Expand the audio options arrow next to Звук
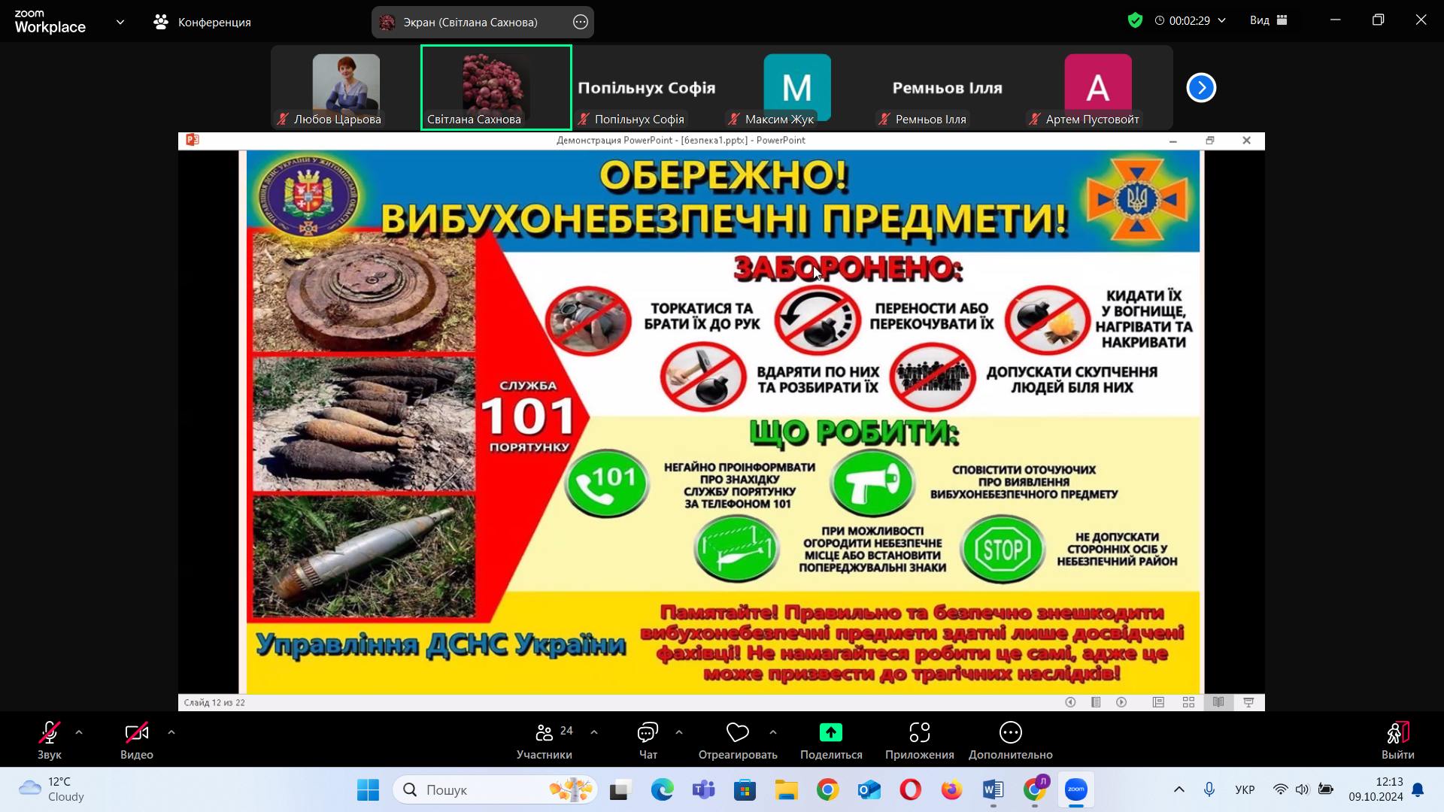 coord(79,732)
